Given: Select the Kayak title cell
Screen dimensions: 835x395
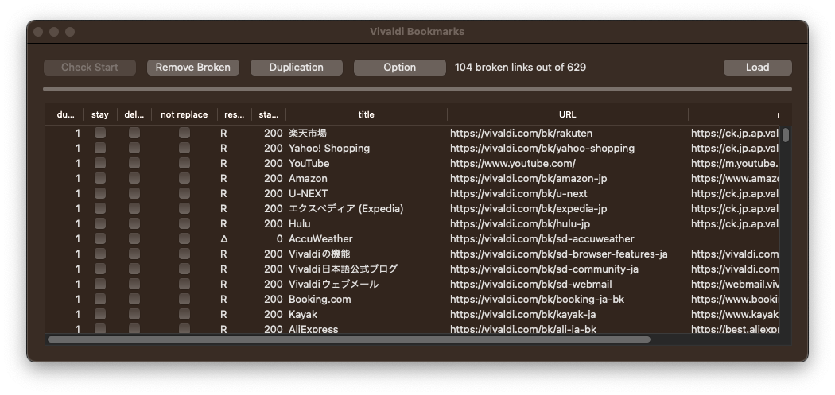Looking at the screenshot, I should pos(302,314).
